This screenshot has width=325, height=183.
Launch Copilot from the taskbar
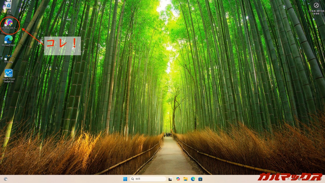point(178,179)
